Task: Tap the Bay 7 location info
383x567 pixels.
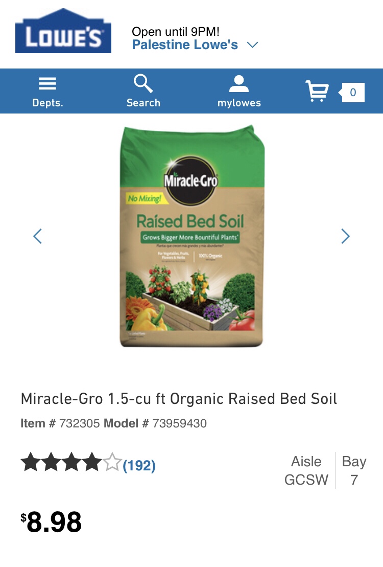Action: (x=354, y=471)
